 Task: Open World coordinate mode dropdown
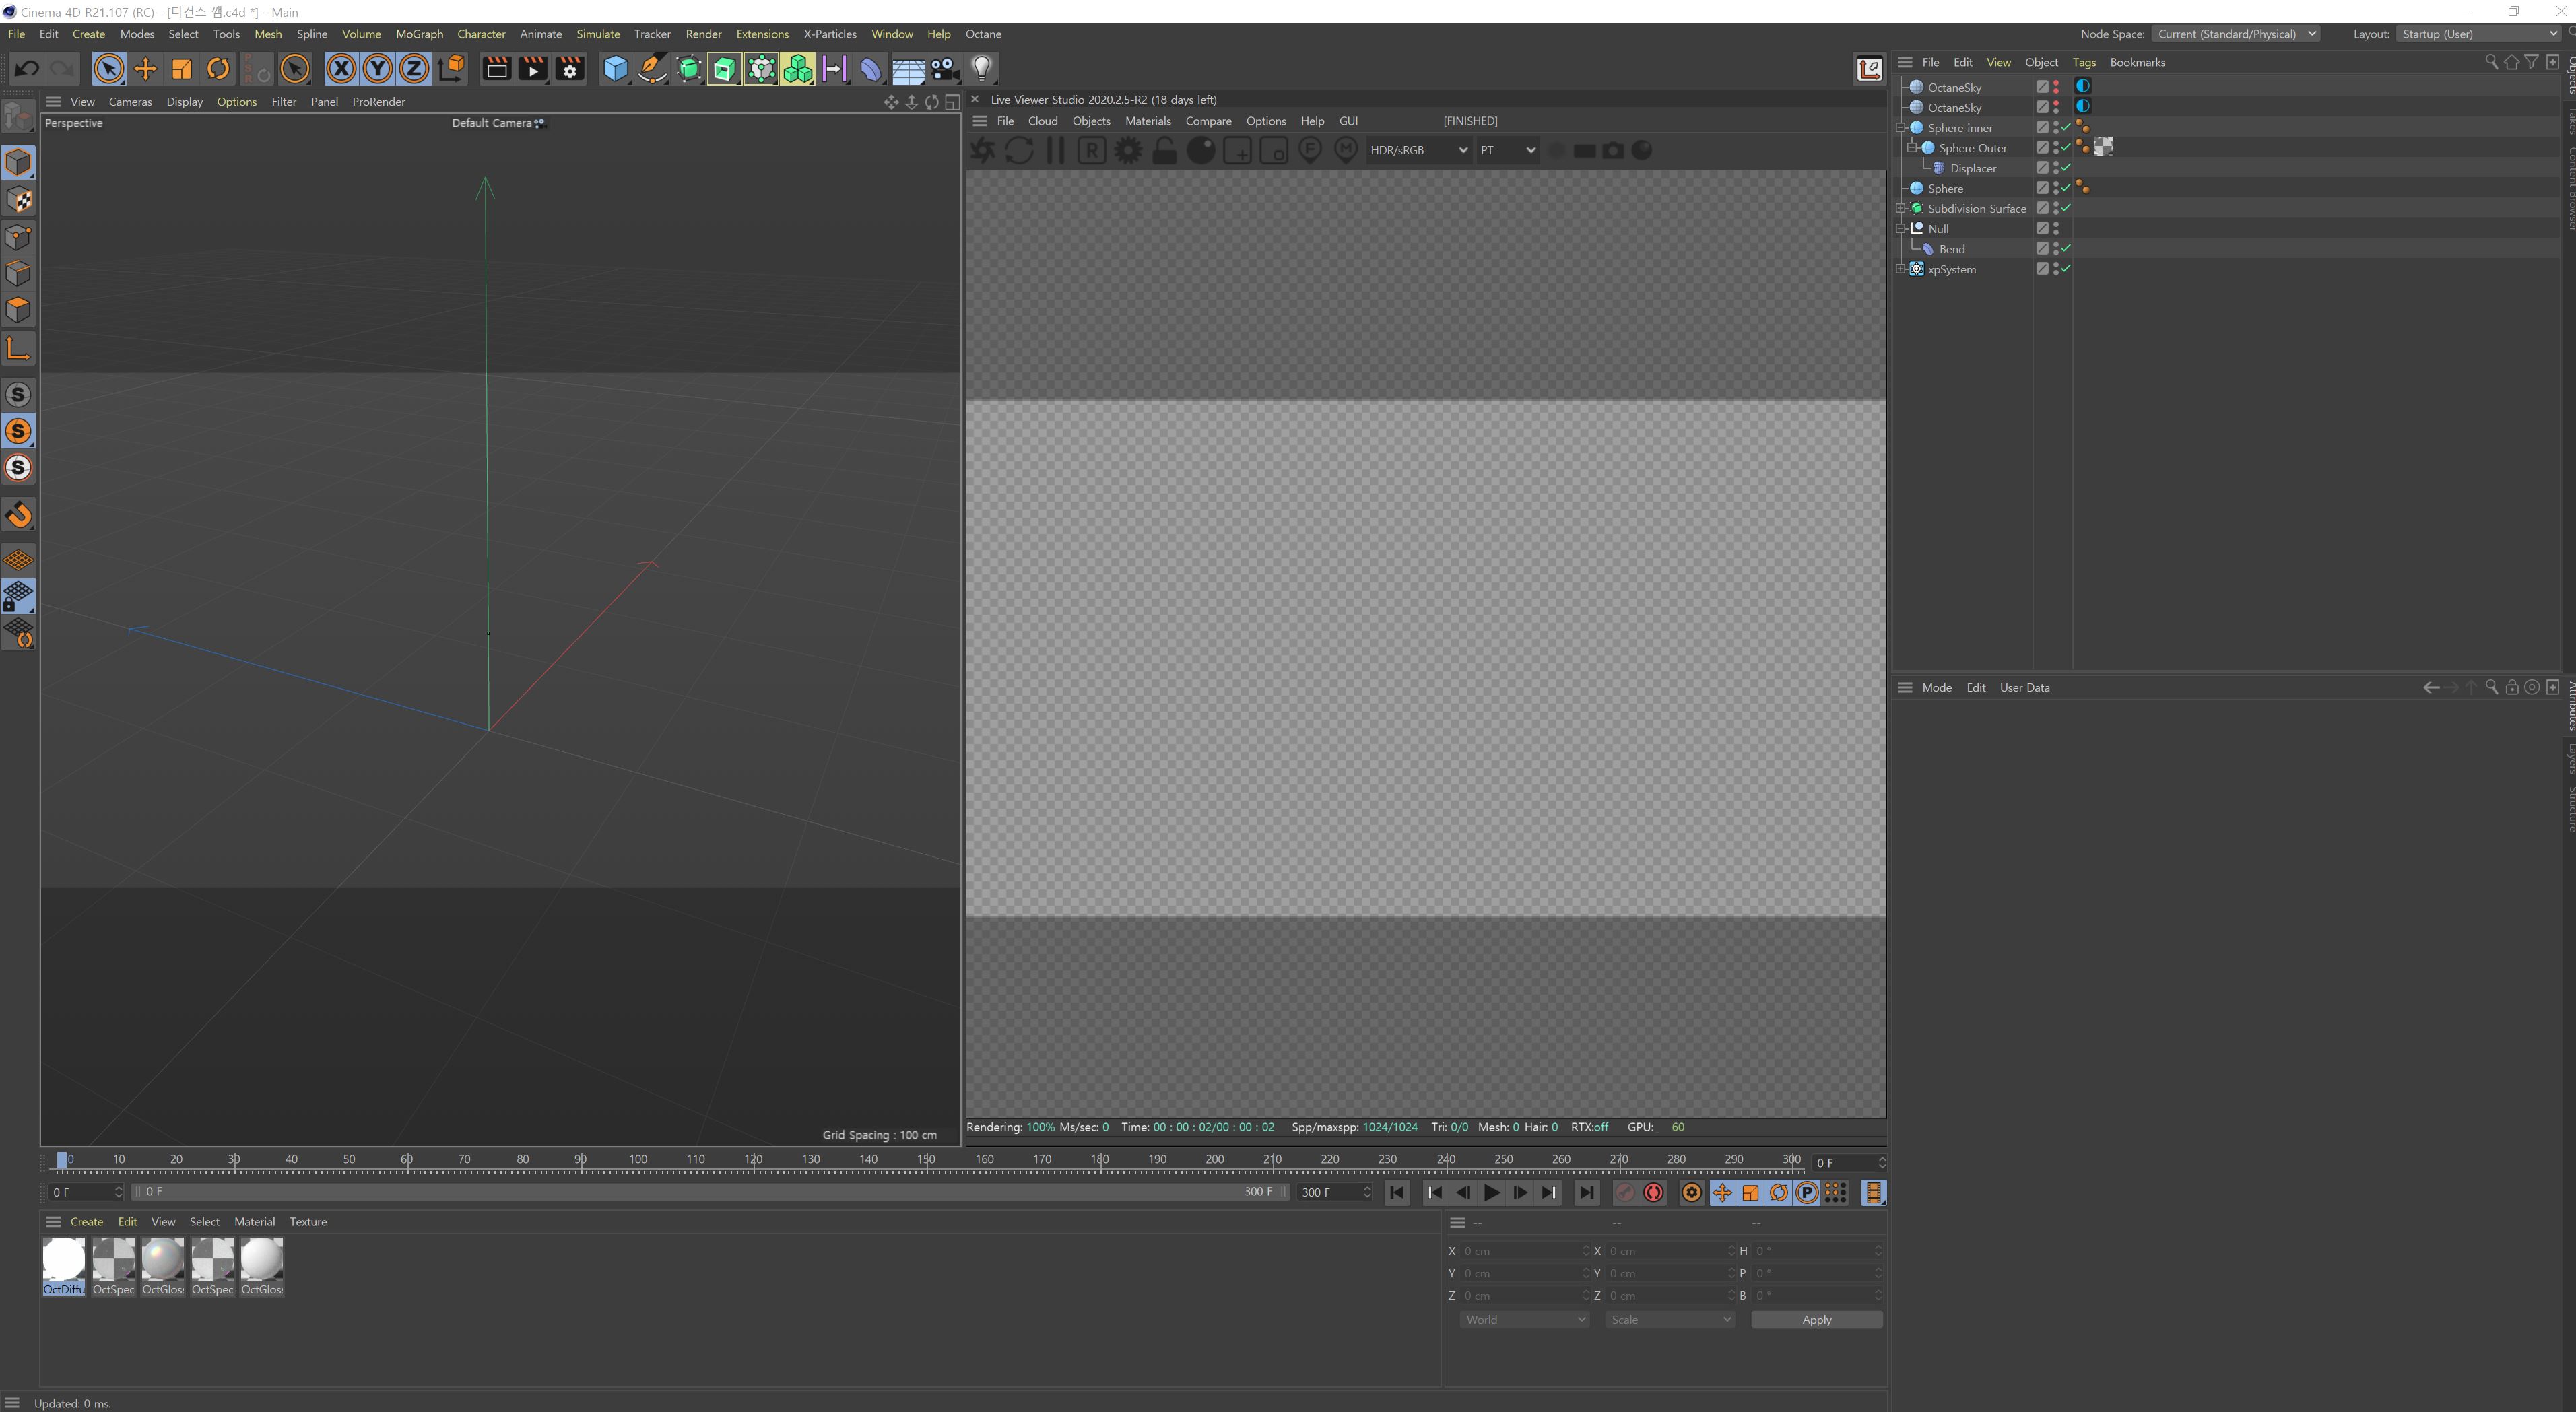point(1524,1320)
